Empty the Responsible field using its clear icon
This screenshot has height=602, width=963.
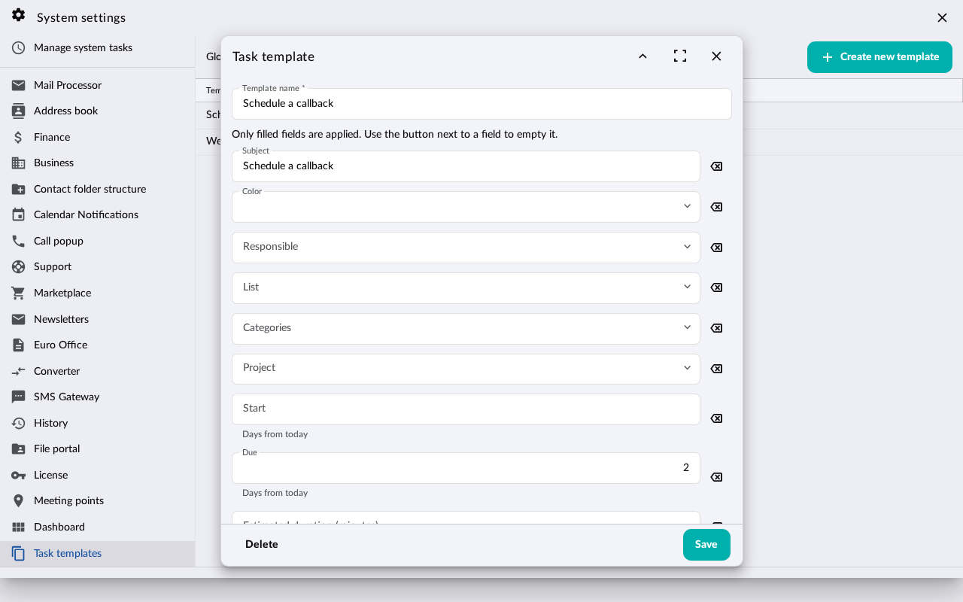click(716, 248)
